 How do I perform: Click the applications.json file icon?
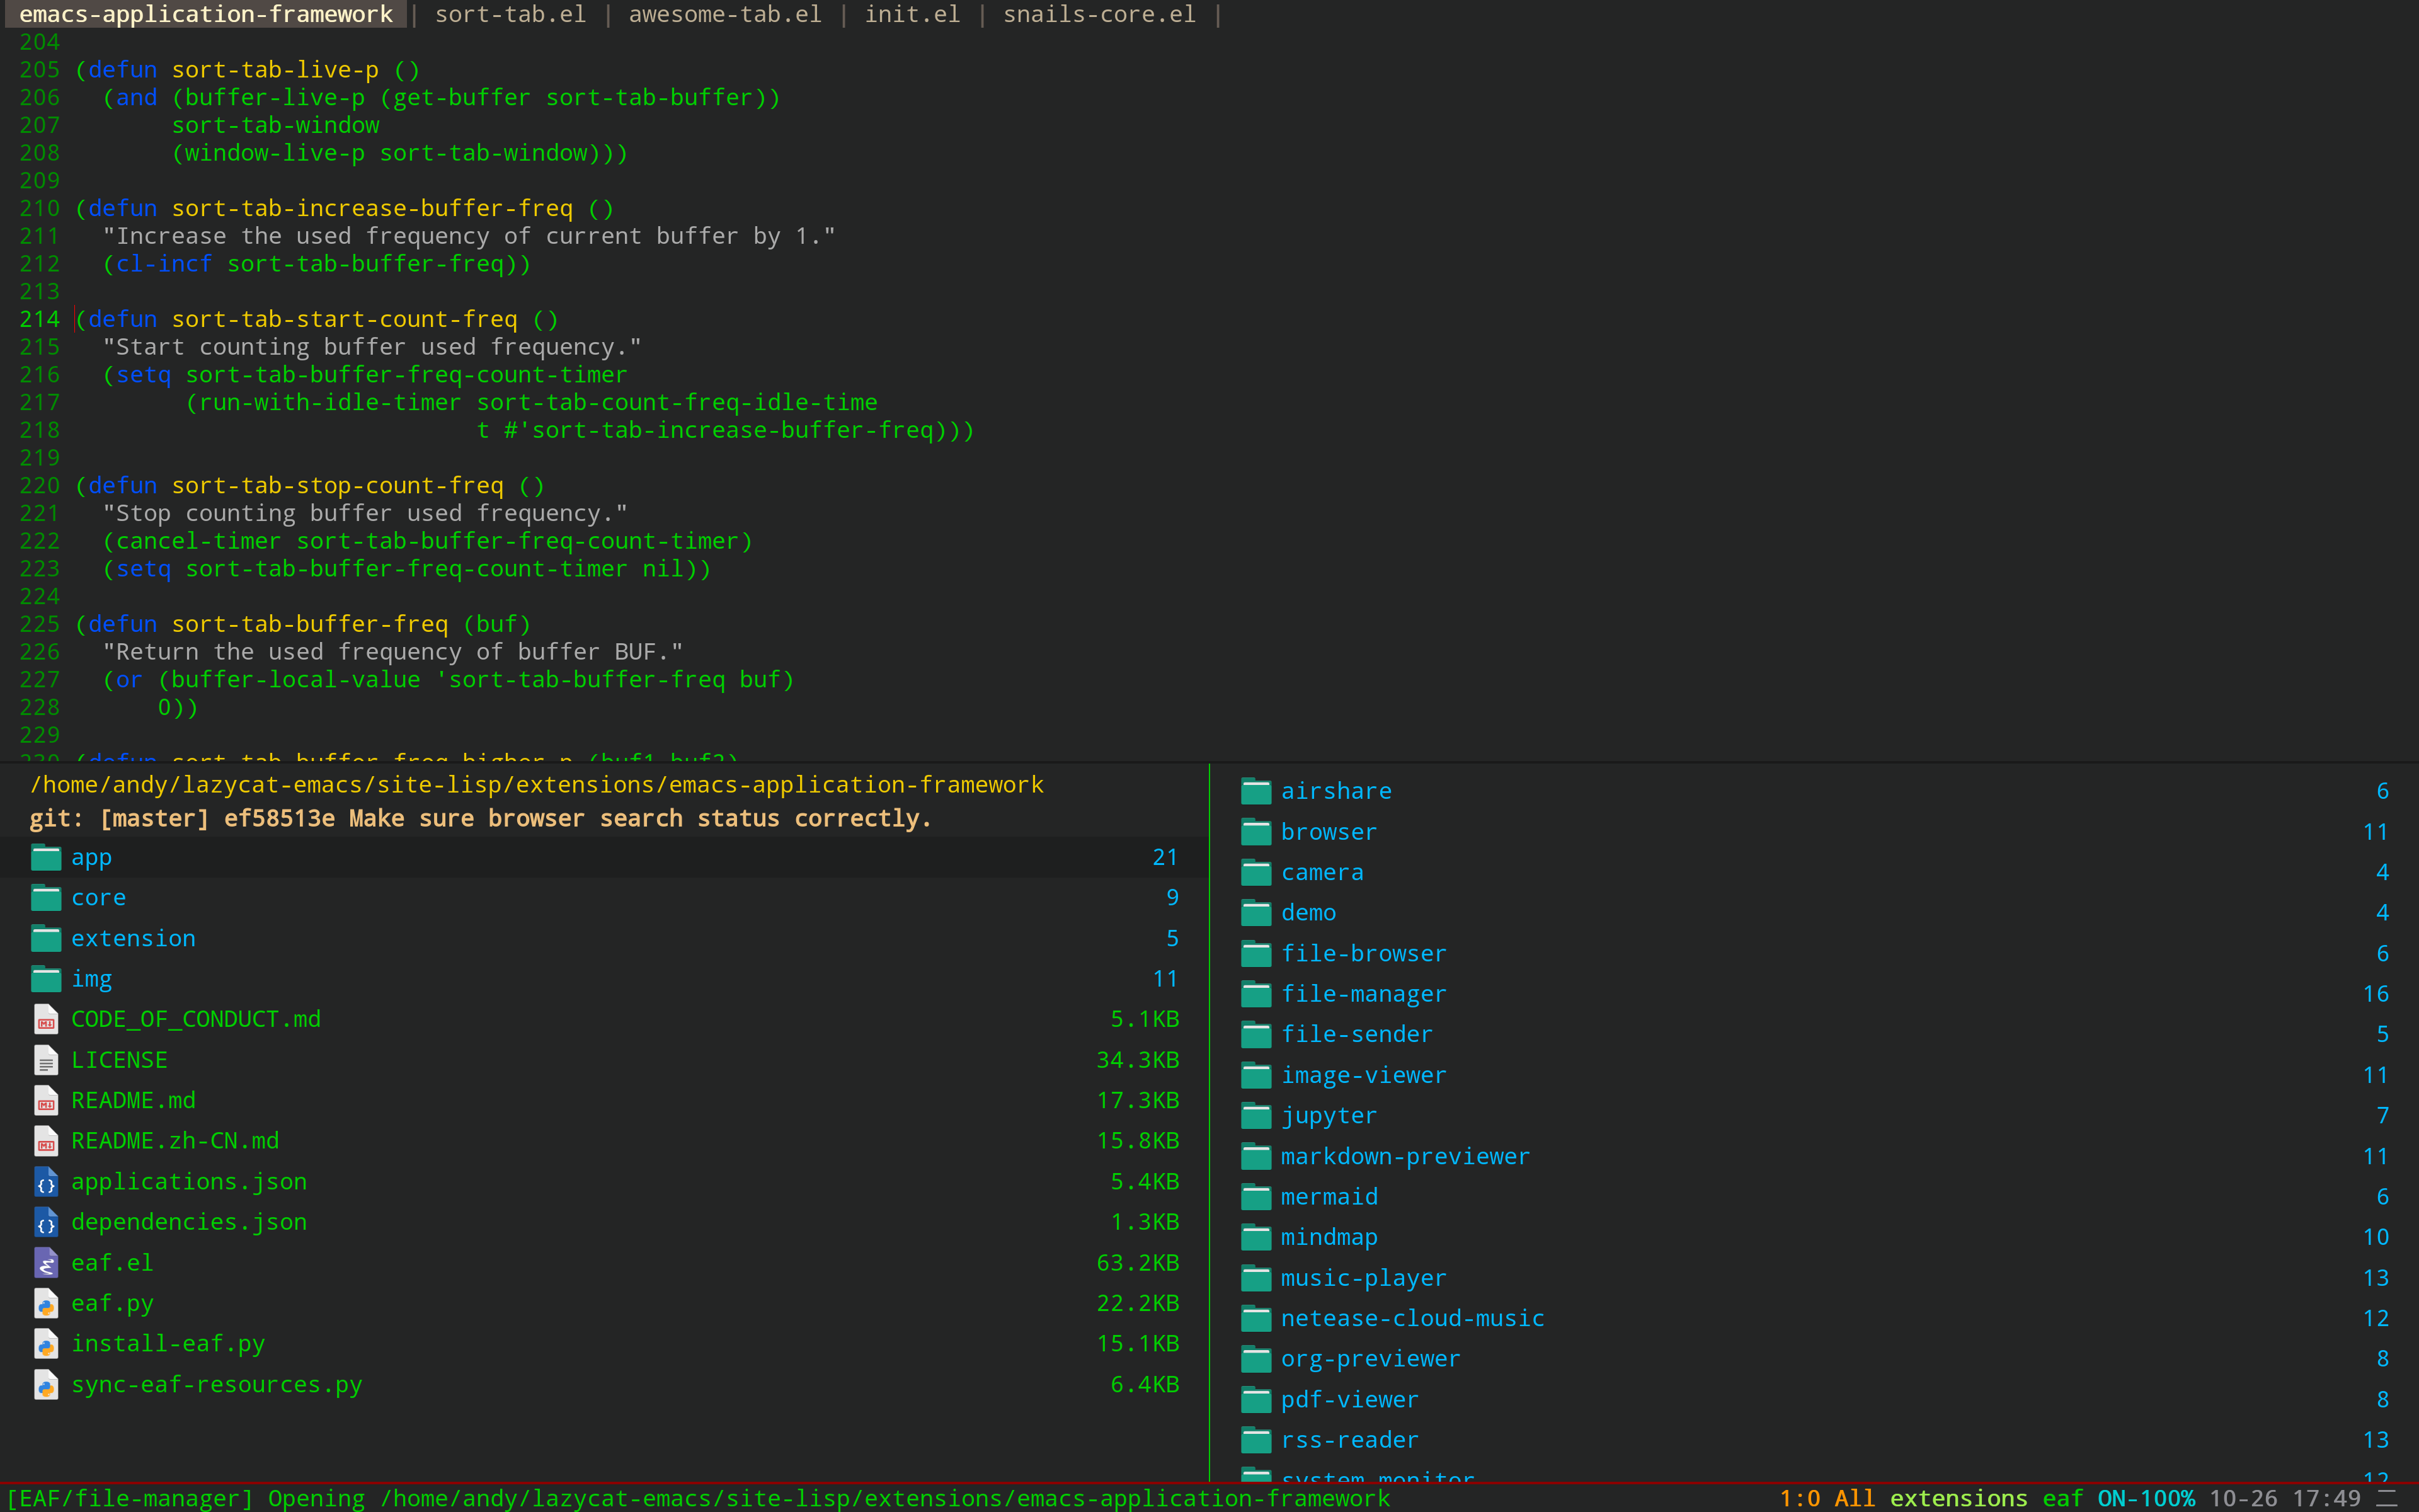(46, 1182)
